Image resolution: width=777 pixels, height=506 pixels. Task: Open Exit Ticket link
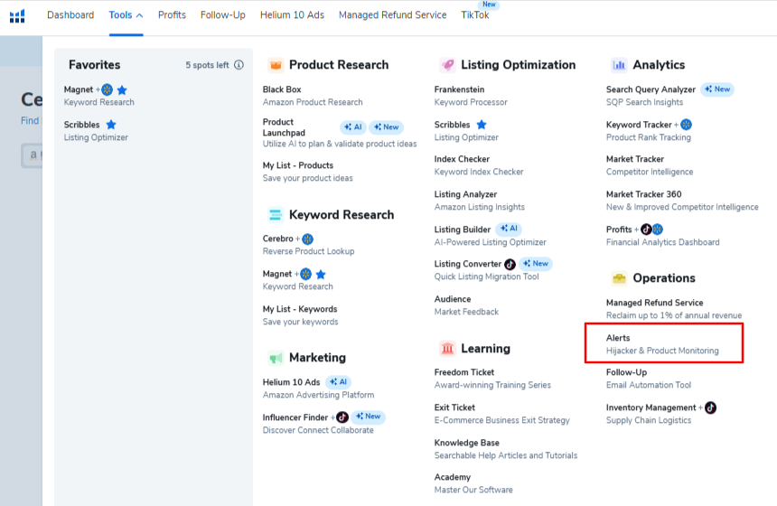click(454, 408)
